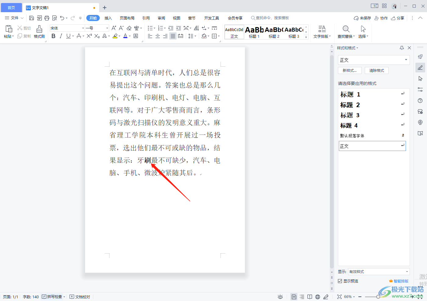
Task: Click the Clear Format (清除格式) button
Action: [x=377, y=70]
